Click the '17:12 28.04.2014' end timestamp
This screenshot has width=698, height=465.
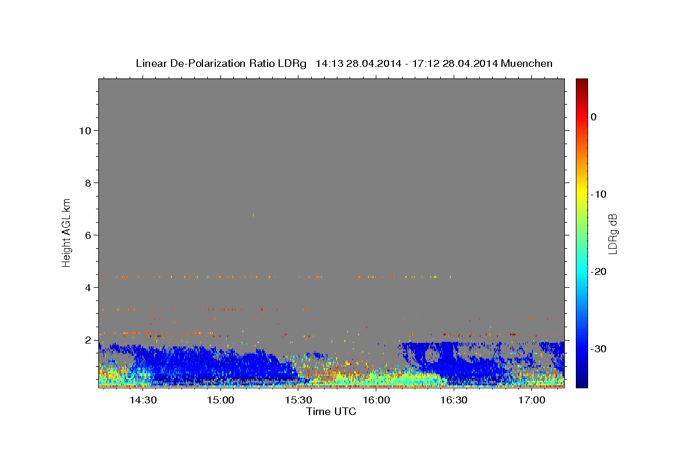click(x=455, y=63)
